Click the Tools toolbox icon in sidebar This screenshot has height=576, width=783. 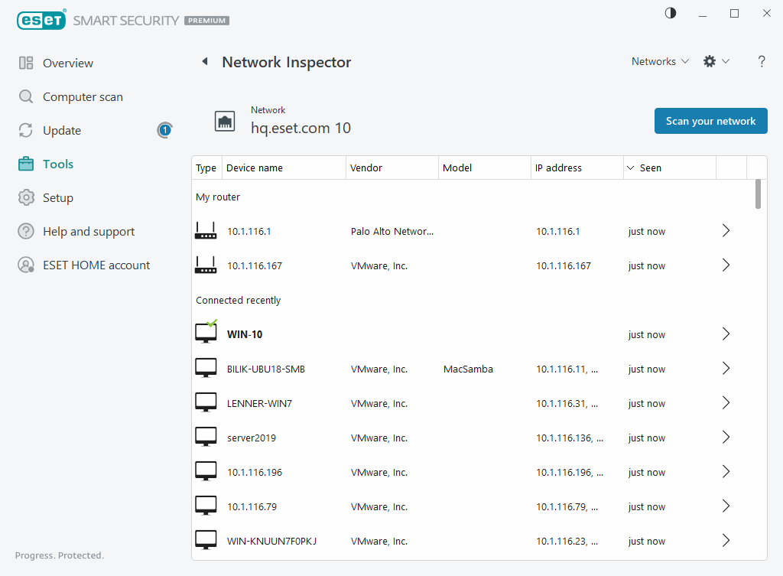(25, 164)
